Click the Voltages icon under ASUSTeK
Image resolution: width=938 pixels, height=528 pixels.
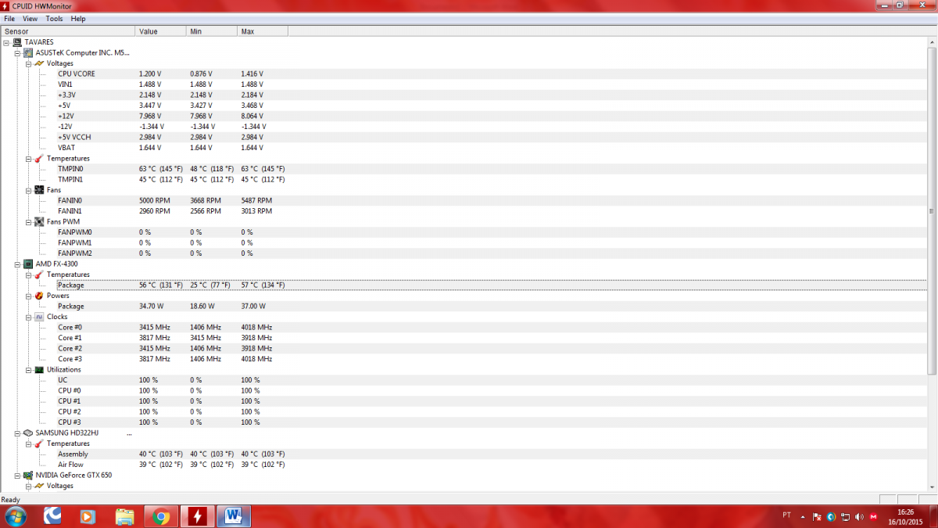coord(39,63)
